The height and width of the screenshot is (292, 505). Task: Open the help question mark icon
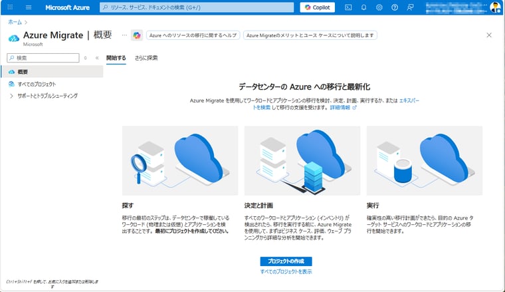[x=395, y=7]
